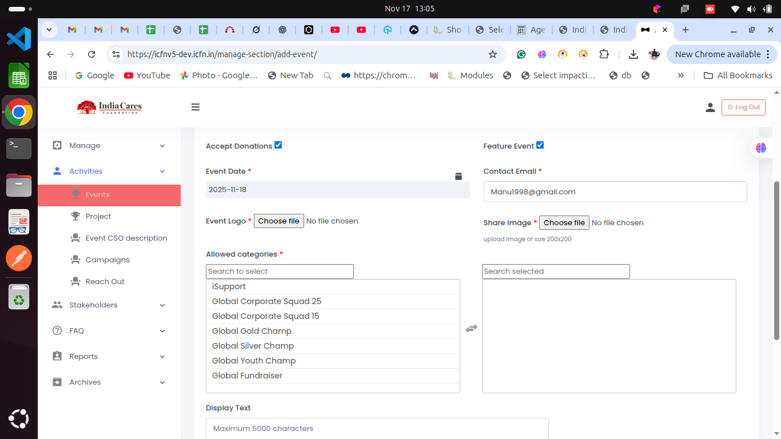This screenshot has height=439, width=781.
Task: Reload the page using the refresh icon
Action: [x=91, y=54]
